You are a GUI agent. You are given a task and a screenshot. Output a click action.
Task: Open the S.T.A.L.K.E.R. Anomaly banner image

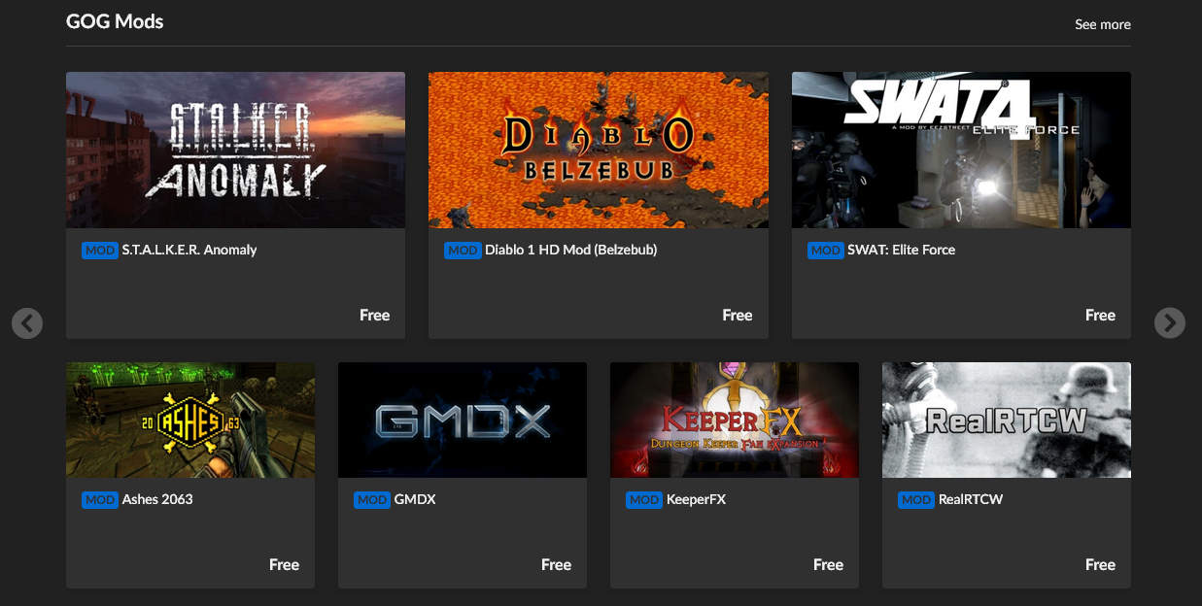(235, 150)
